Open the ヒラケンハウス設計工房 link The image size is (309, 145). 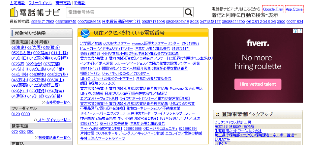point(233,122)
